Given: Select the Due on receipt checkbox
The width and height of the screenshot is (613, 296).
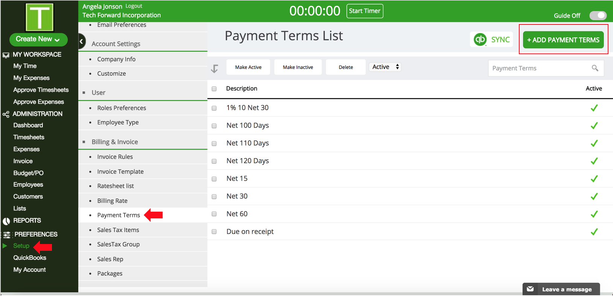Looking at the screenshot, I should click(214, 232).
